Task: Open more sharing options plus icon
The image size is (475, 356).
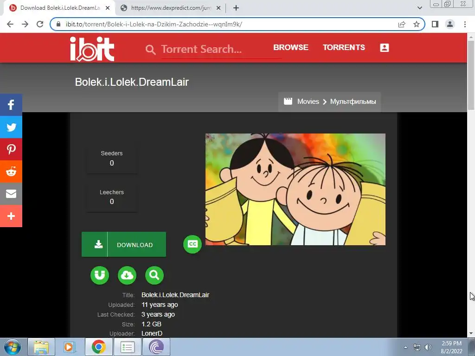Action: [11, 216]
